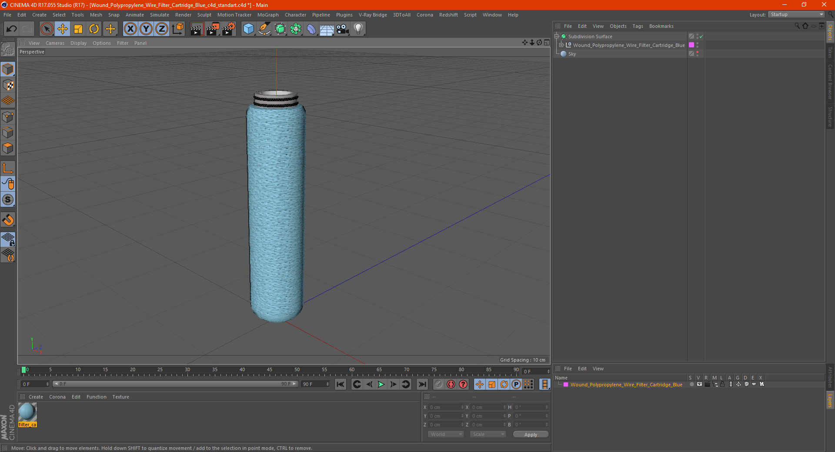Toggle Z axis lock
The height and width of the screenshot is (452, 835).
162,29
